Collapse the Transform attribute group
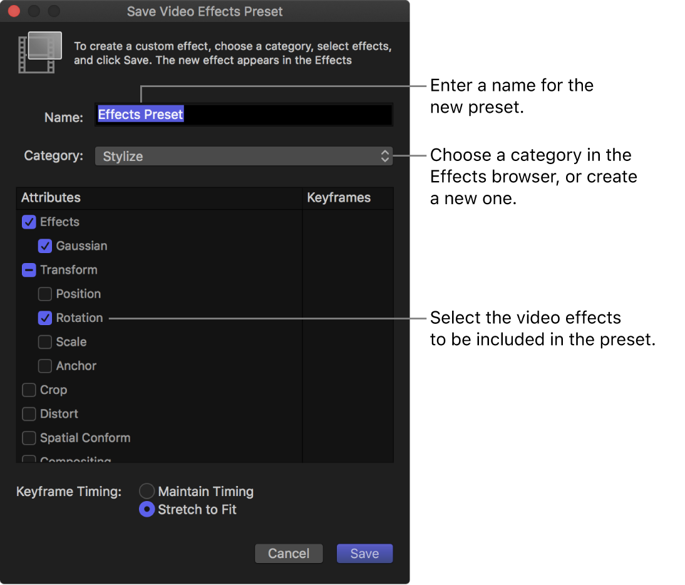 (29, 270)
